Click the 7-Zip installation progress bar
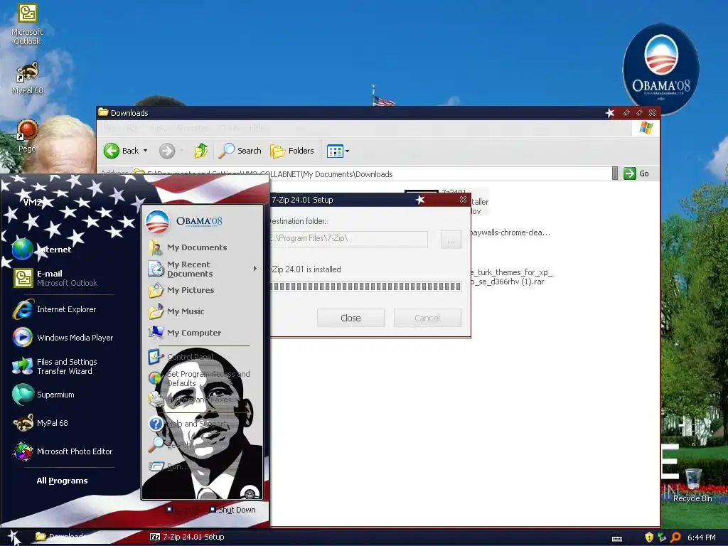 point(366,287)
